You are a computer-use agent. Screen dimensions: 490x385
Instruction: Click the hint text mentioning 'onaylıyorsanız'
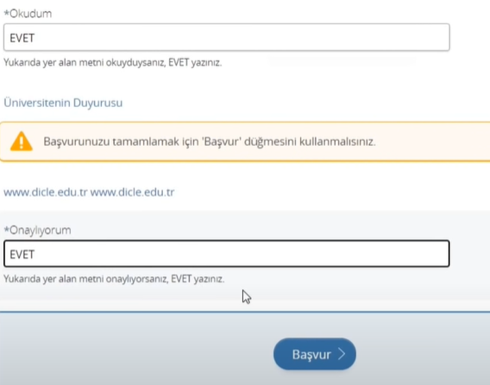pos(114,279)
